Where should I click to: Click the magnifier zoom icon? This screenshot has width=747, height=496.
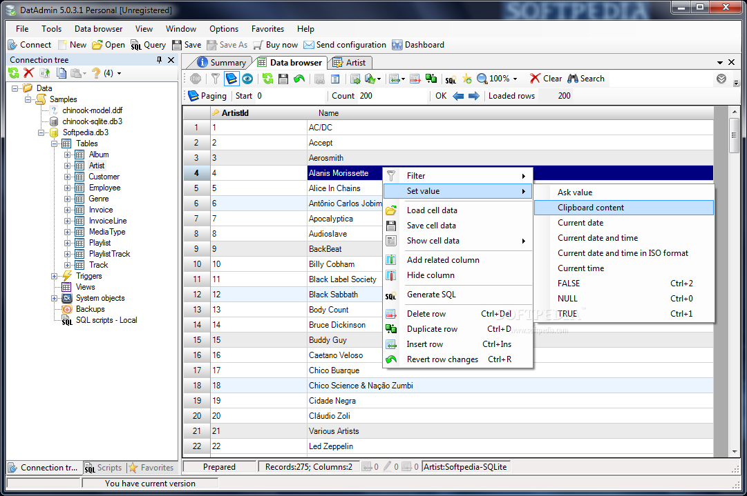482,79
